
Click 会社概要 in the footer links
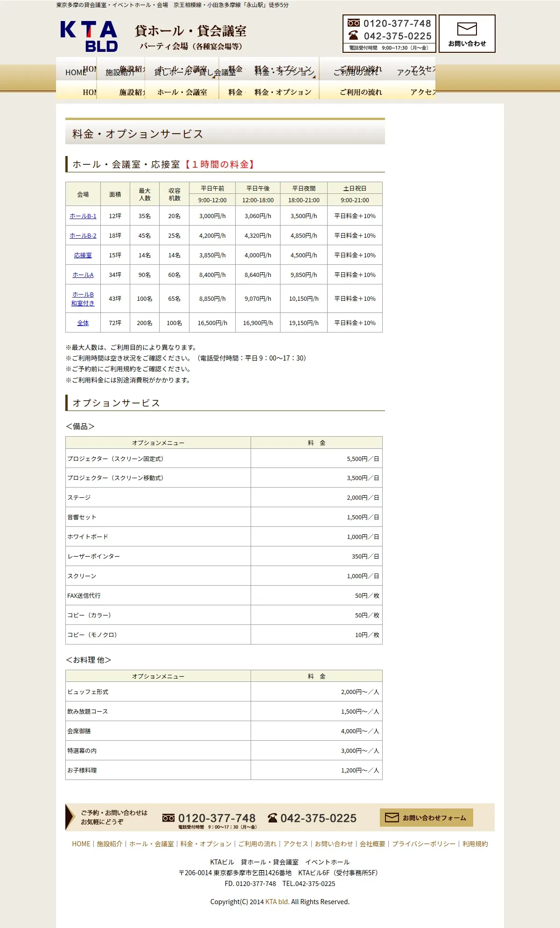click(372, 843)
